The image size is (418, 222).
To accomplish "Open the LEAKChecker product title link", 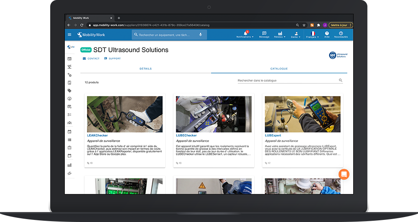I will [x=97, y=136].
